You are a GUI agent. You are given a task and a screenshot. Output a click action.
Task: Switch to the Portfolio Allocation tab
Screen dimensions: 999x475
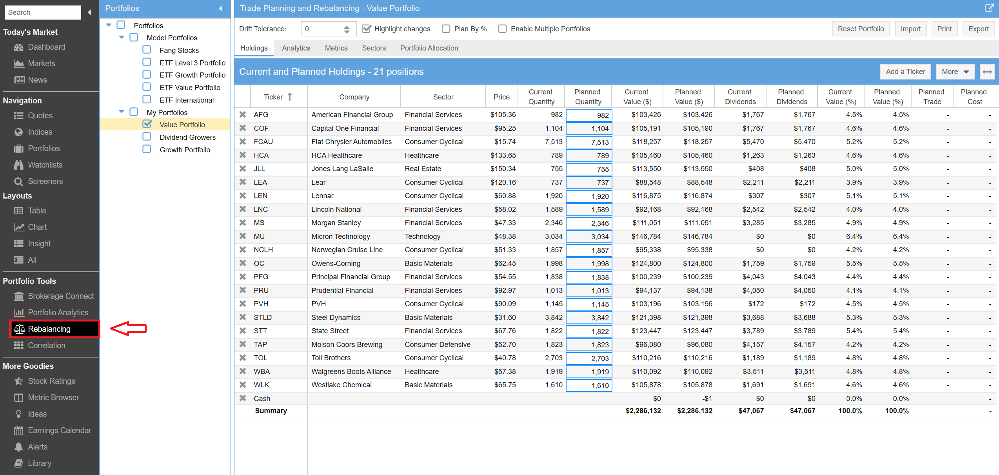[429, 48]
